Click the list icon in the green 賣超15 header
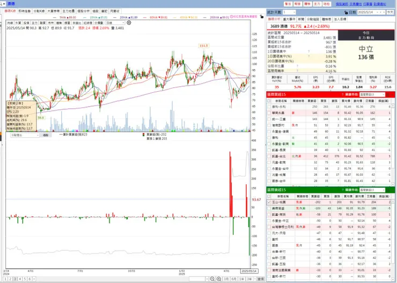397x283 pixels. 388,190
